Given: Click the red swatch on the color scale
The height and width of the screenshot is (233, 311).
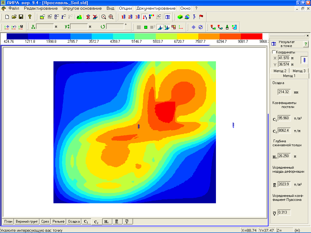Looking at the screenshot, I should (x=252, y=36).
